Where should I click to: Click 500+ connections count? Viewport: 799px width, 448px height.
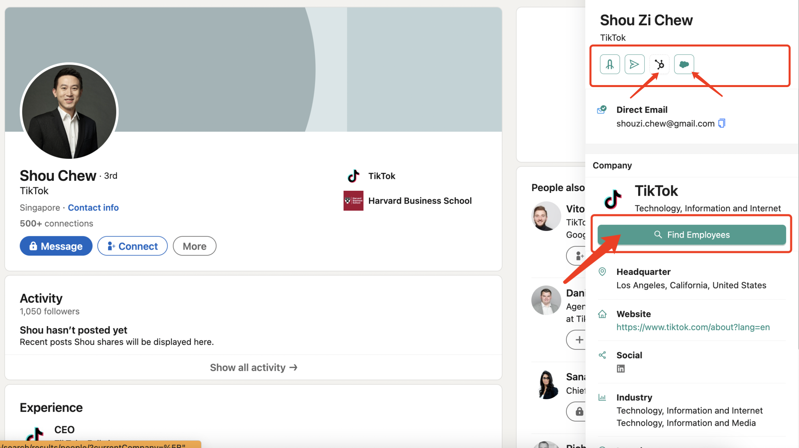click(x=56, y=223)
